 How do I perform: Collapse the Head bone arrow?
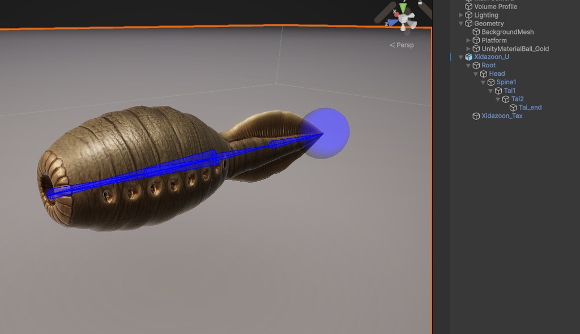(476, 74)
